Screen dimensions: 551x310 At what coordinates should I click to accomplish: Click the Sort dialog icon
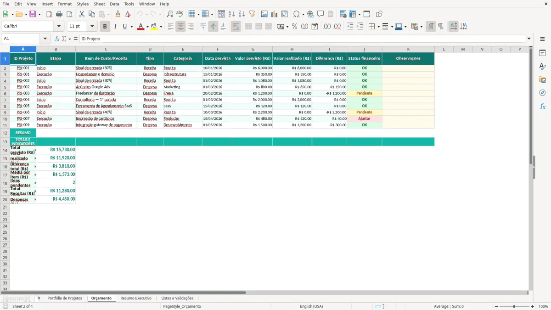pos(221,14)
